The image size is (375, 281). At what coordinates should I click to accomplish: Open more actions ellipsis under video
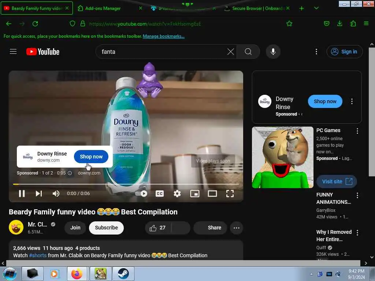pyautogui.click(x=236, y=228)
